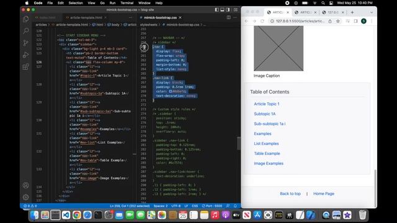Open the Manage gear in VS Code
The image size is (397, 223).
click(x=26, y=197)
